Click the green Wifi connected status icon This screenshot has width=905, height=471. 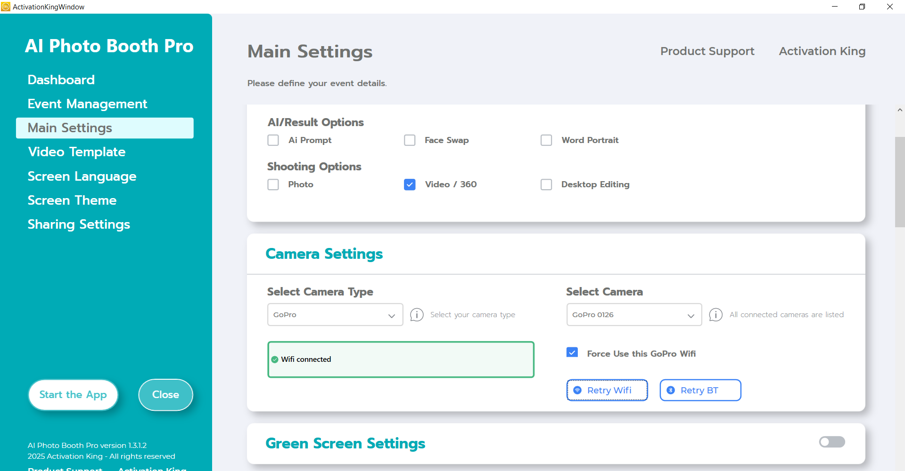[275, 359]
